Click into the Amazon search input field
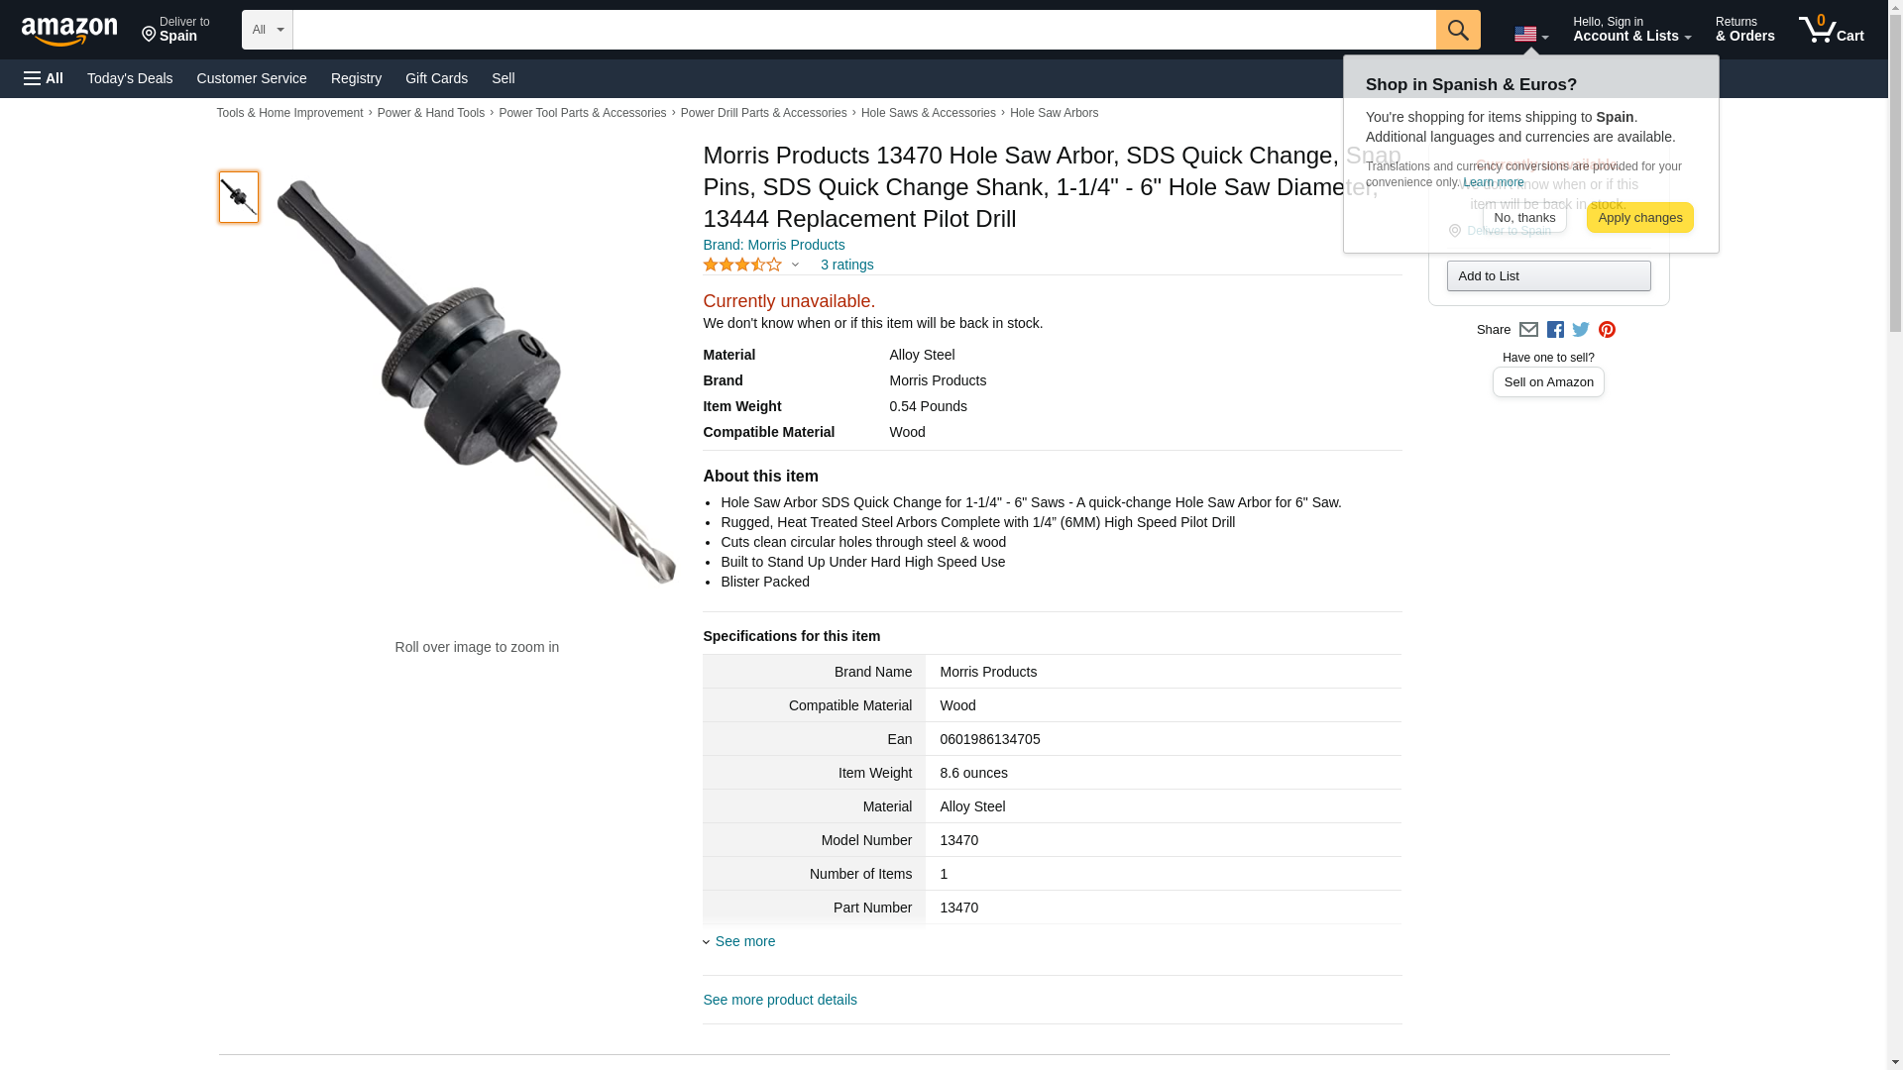 863,30
